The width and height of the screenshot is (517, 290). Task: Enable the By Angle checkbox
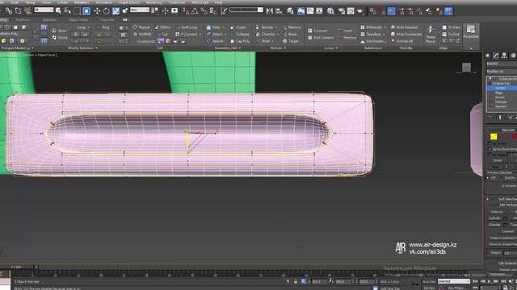click(x=490, y=154)
